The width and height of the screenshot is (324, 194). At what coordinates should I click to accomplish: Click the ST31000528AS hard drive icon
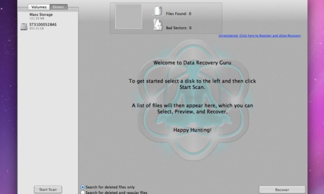point(24,26)
